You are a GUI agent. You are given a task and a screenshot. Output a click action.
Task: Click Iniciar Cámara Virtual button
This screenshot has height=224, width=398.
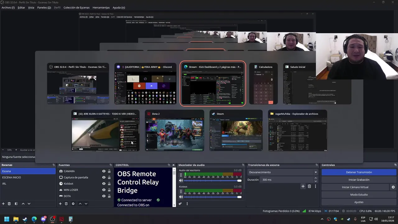tap(355, 187)
